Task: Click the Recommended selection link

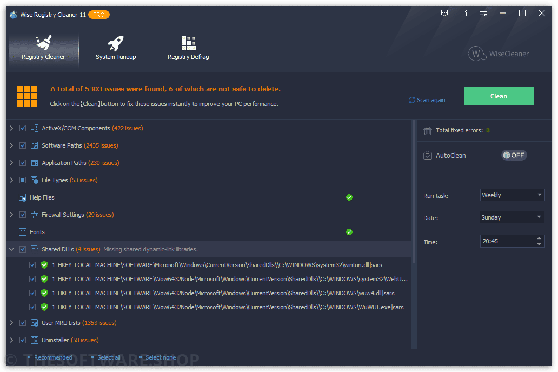Action: click(53, 357)
